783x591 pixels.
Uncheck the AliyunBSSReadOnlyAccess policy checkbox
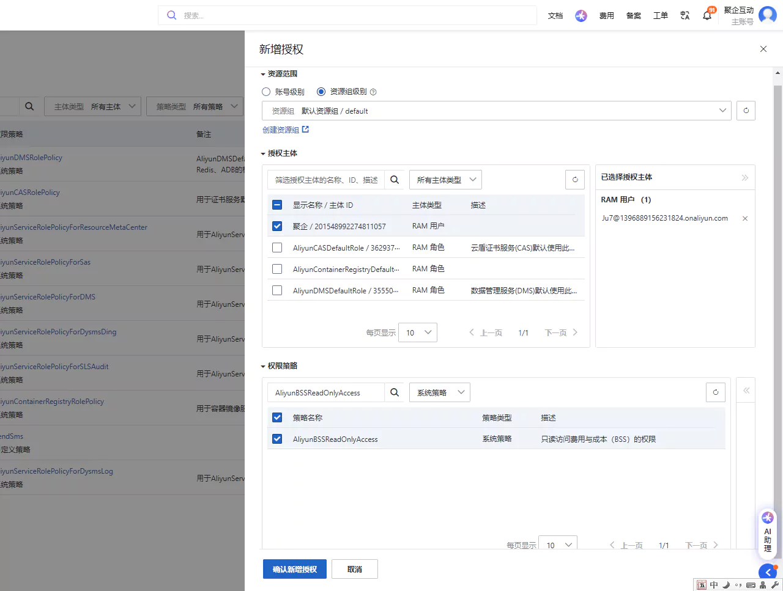click(x=277, y=439)
